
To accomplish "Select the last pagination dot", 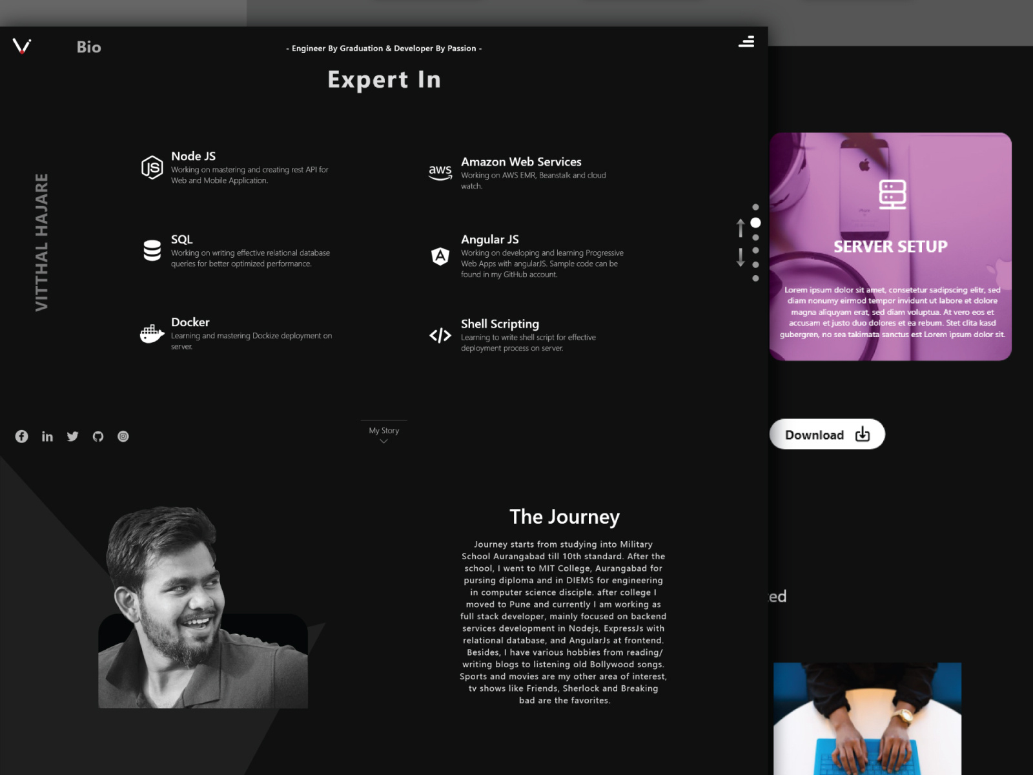I will click(x=755, y=278).
